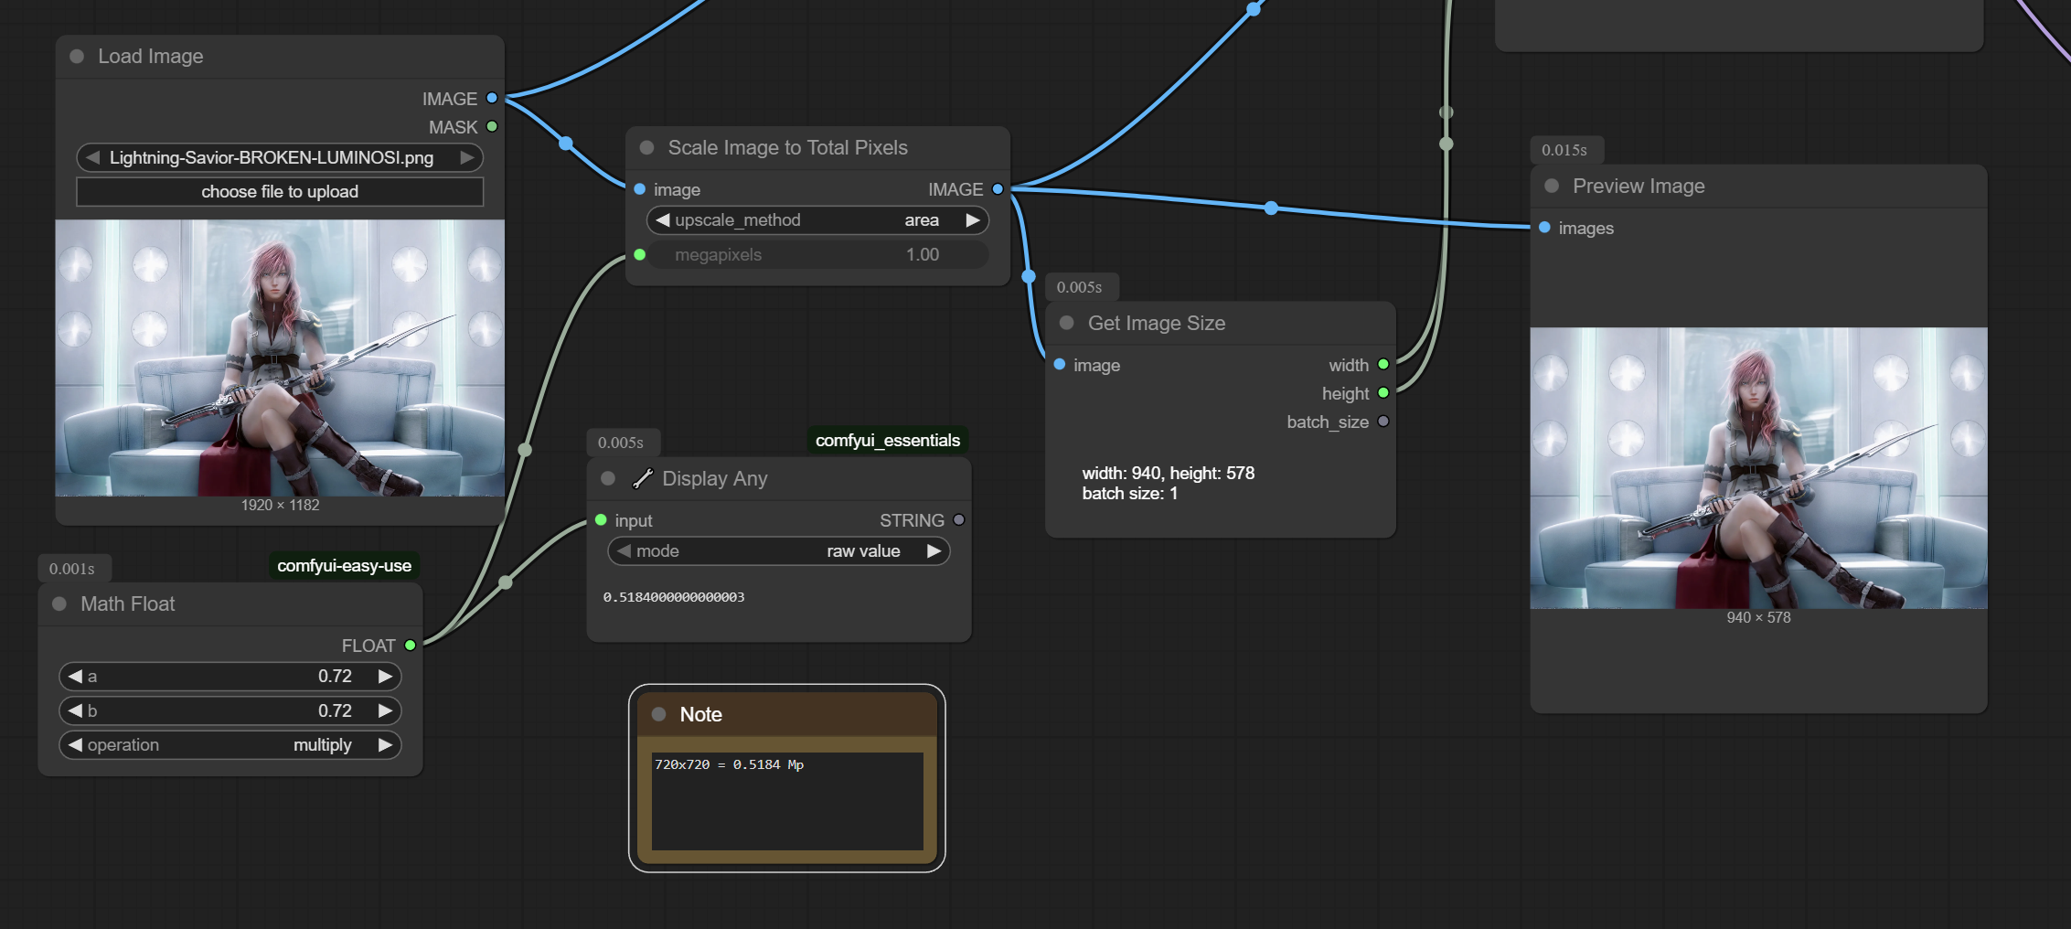
Task: Increase value a with right arrow
Action: (x=385, y=677)
